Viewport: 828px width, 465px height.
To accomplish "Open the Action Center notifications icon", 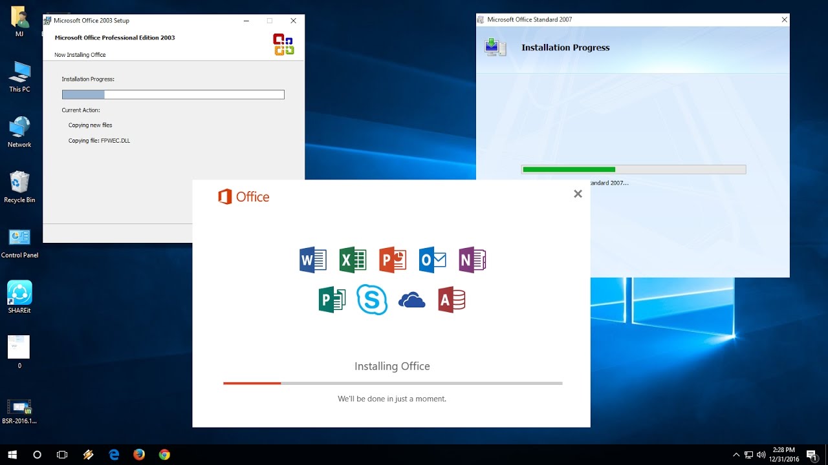I will pyautogui.click(x=811, y=455).
